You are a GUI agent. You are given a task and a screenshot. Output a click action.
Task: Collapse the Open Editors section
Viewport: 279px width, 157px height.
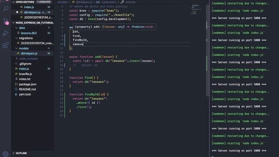tap(14, 2)
